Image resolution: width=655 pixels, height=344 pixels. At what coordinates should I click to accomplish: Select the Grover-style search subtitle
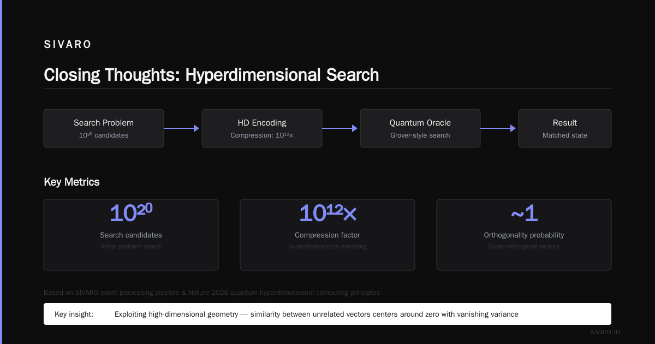420,135
